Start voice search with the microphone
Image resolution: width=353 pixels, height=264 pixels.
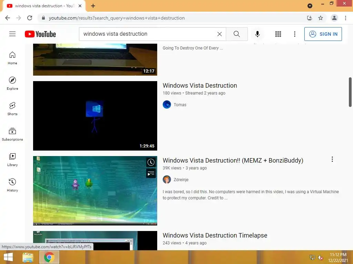(x=257, y=34)
